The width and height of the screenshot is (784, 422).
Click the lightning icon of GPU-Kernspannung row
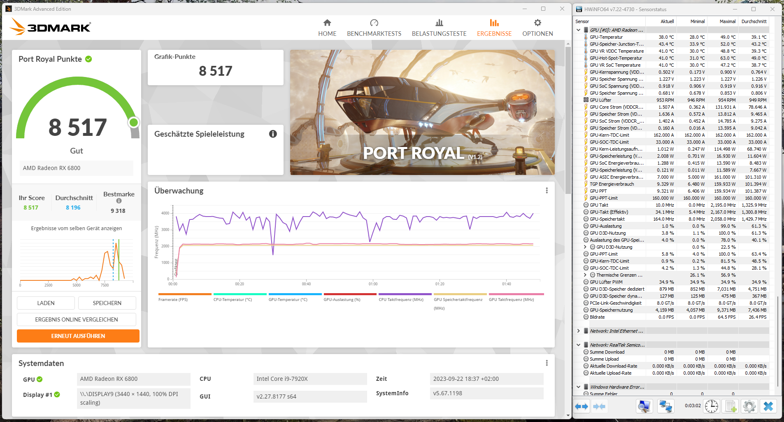(586, 72)
